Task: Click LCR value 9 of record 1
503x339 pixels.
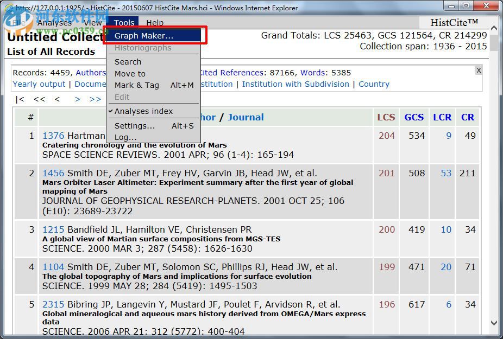Action: pyautogui.click(x=449, y=136)
